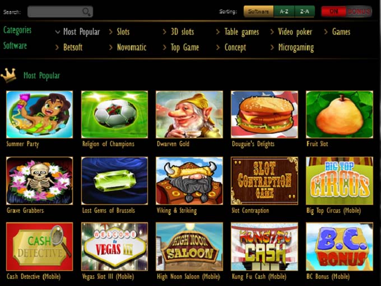The image size is (381, 286).
Task: Sort games Z-A
Action: click(304, 11)
